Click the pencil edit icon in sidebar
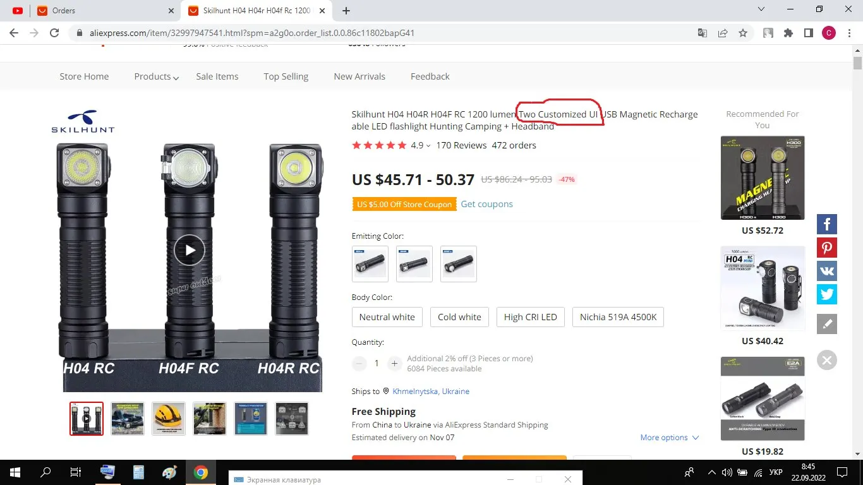Image resolution: width=863 pixels, height=485 pixels. coord(826,324)
